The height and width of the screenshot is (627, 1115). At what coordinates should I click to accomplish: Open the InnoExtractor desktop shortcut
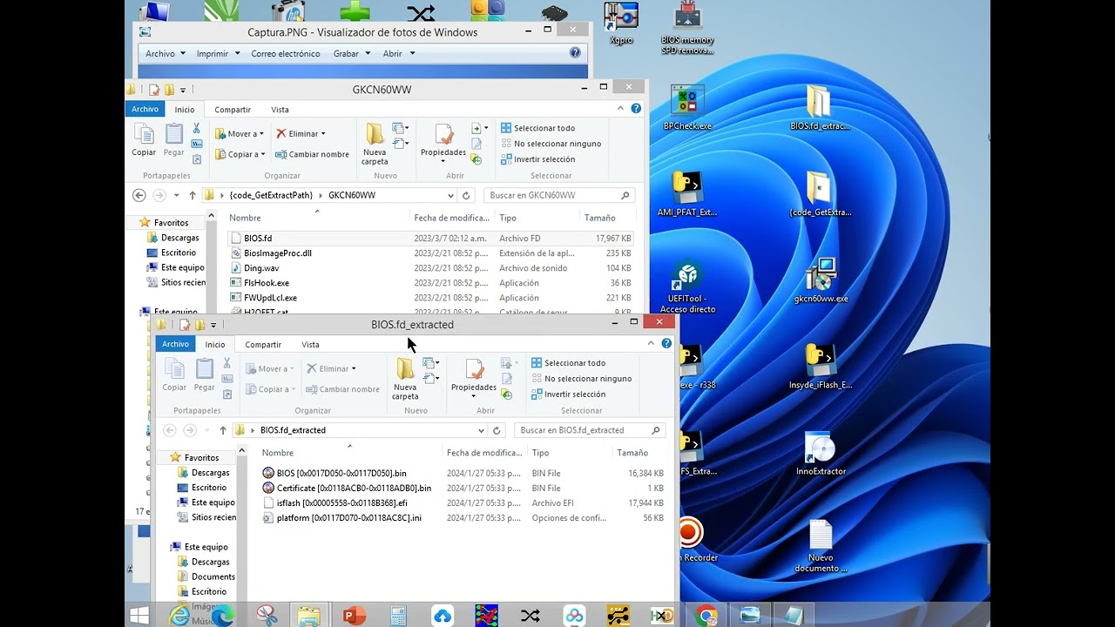point(821,453)
